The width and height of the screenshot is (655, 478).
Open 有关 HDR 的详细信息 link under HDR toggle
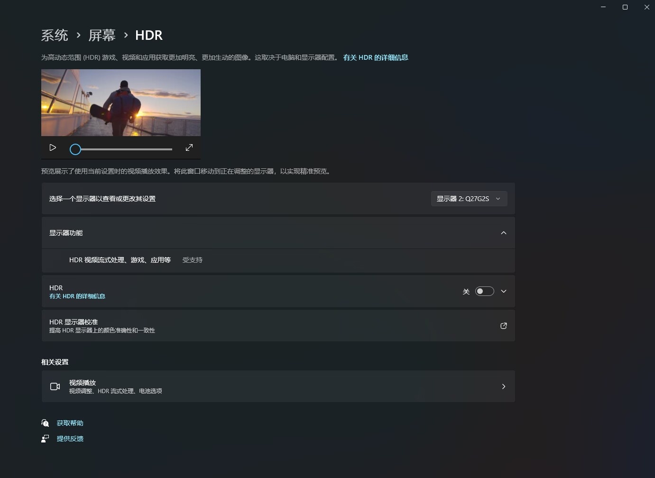point(77,296)
